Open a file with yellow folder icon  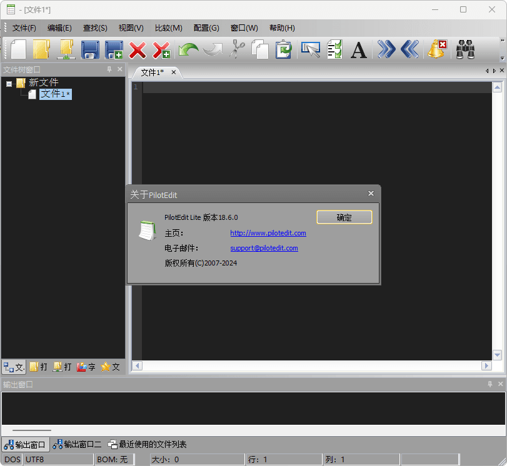tap(41, 49)
